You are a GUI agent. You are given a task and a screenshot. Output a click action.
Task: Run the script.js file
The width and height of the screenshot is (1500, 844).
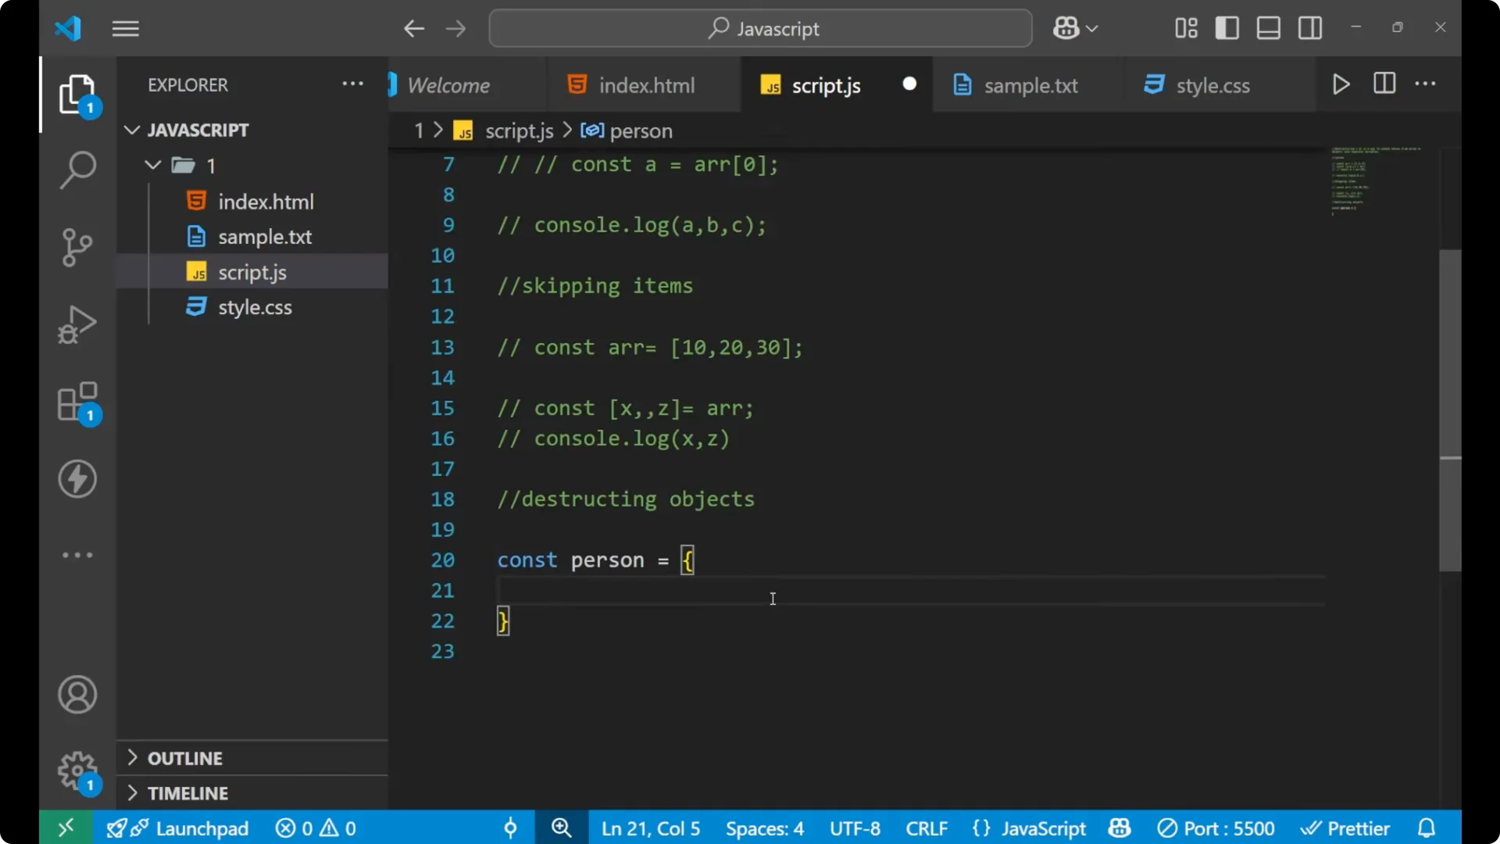(x=1341, y=84)
